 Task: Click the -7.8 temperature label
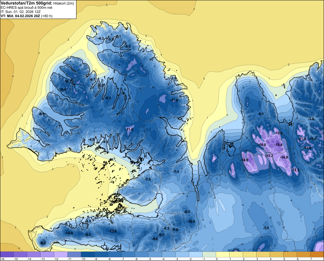coord(147,180)
